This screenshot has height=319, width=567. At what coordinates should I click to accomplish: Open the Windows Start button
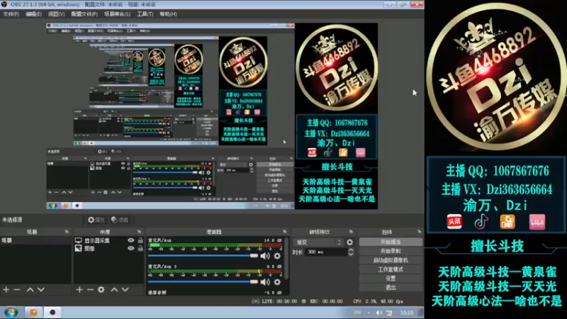(11, 312)
